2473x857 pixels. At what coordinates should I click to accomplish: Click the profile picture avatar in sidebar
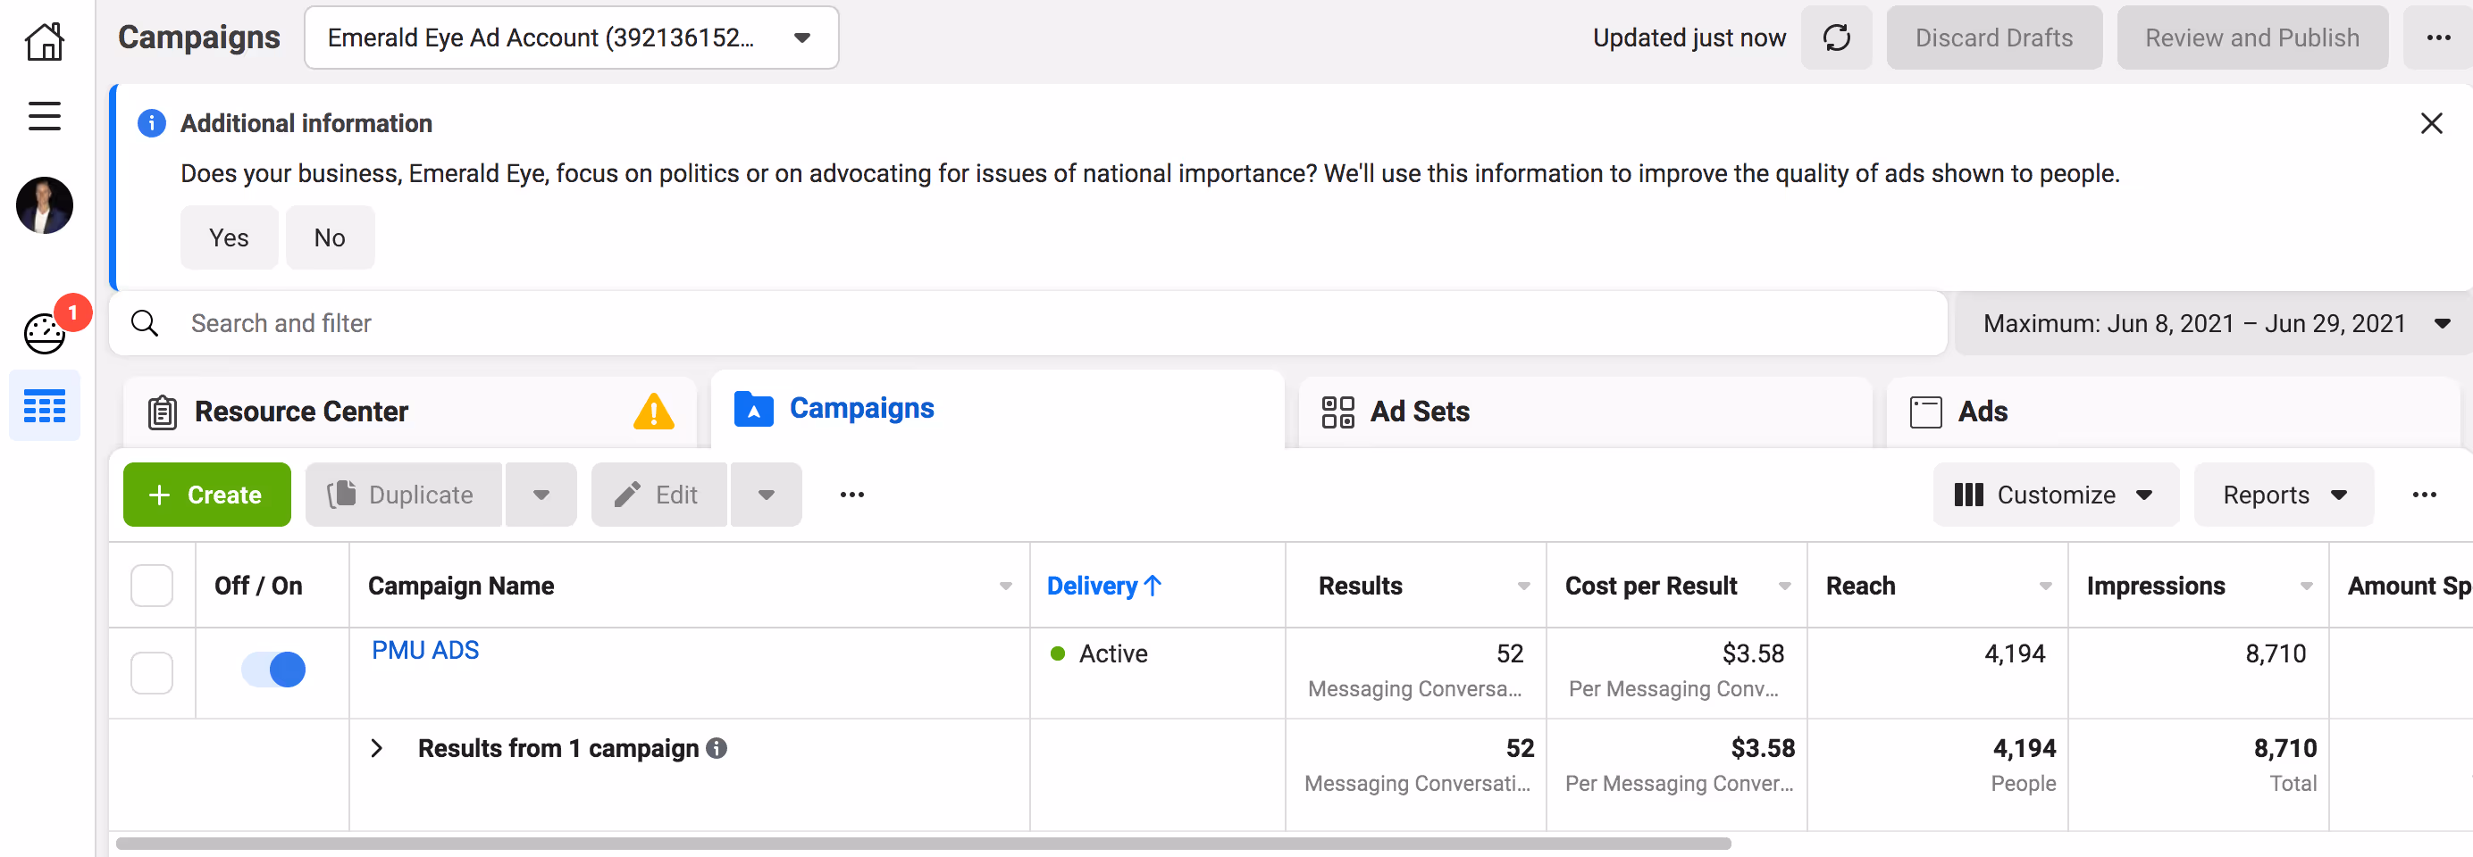coord(44,205)
